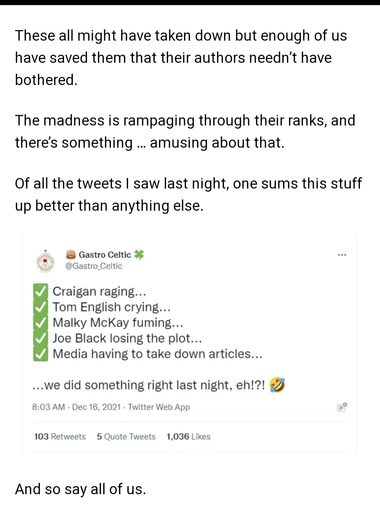View the 5 Quote Tweets
The image size is (380, 512).
[x=126, y=437]
